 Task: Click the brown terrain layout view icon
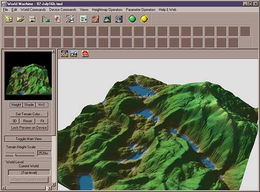pyautogui.click(x=95, y=19)
